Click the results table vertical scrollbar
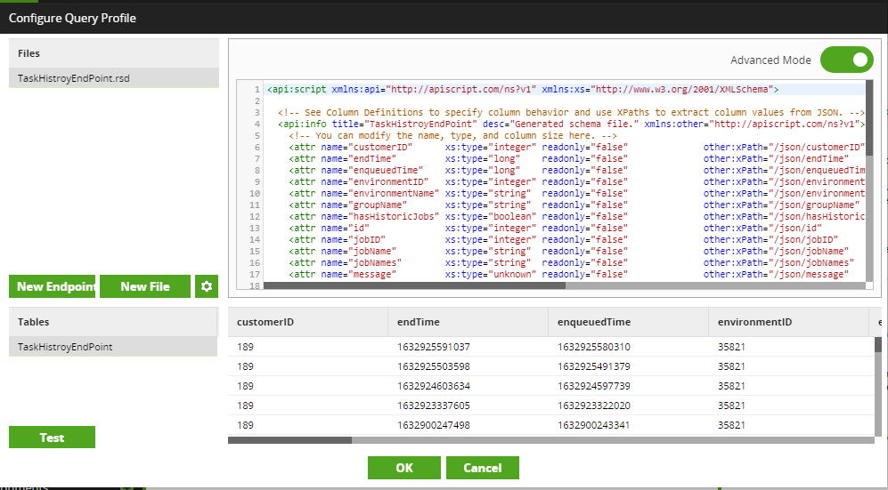 point(878,345)
